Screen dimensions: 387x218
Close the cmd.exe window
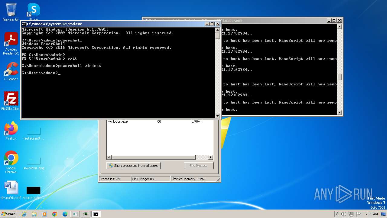[217, 24]
